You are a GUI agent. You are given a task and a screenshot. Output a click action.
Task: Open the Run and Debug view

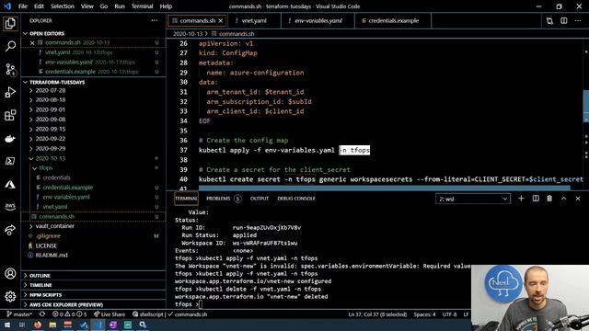(10, 92)
